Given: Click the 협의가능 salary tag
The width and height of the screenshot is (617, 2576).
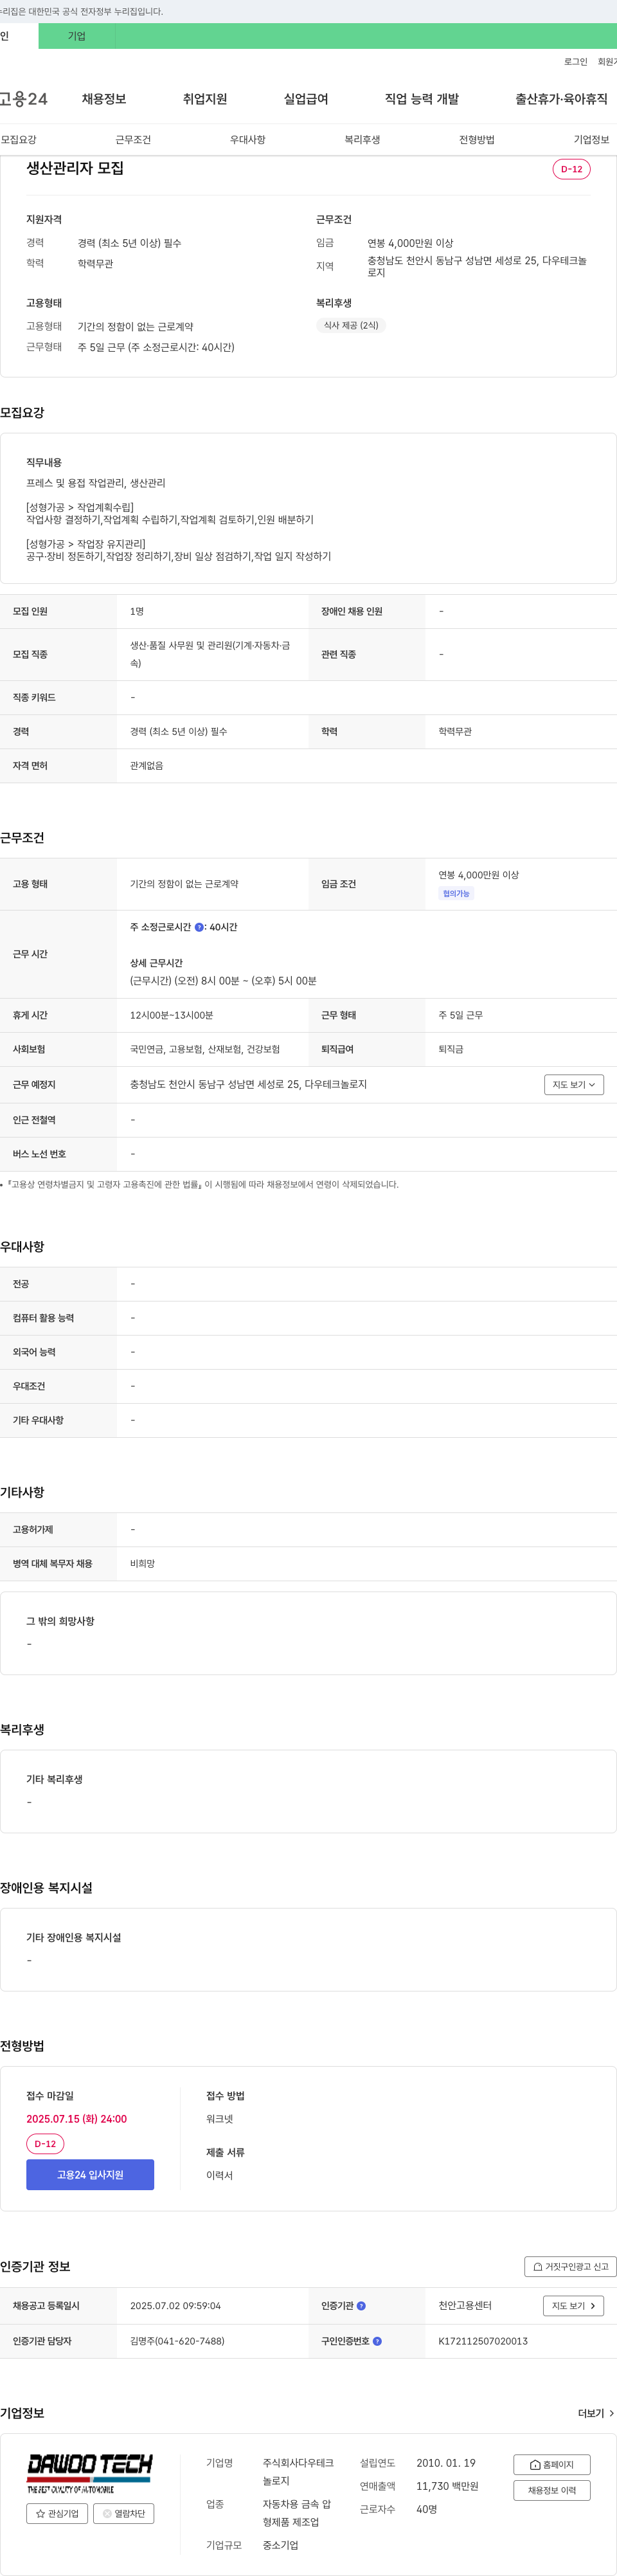Looking at the screenshot, I should pyautogui.click(x=456, y=893).
